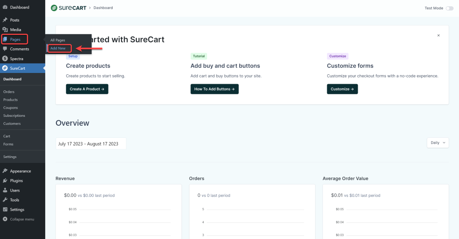Screen dimensions: 459x239
Task: Dismiss the Get started panel with X
Action: [438, 35]
